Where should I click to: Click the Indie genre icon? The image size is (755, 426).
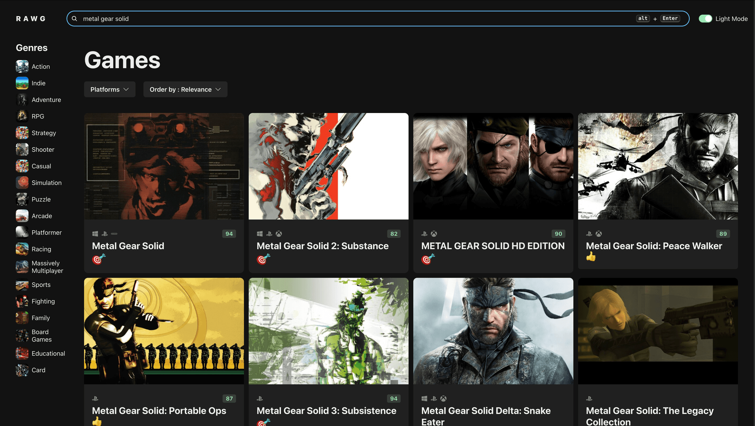tap(22, 83)
